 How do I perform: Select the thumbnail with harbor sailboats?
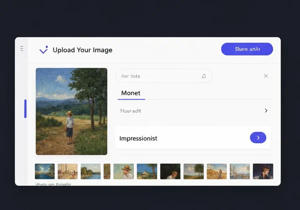[240, 171]
